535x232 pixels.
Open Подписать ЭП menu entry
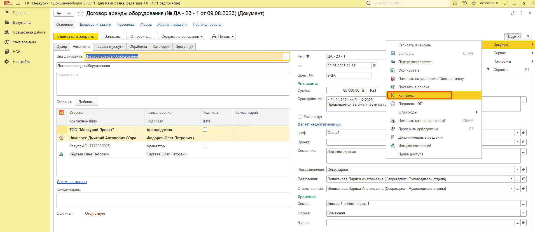[410, 104]
